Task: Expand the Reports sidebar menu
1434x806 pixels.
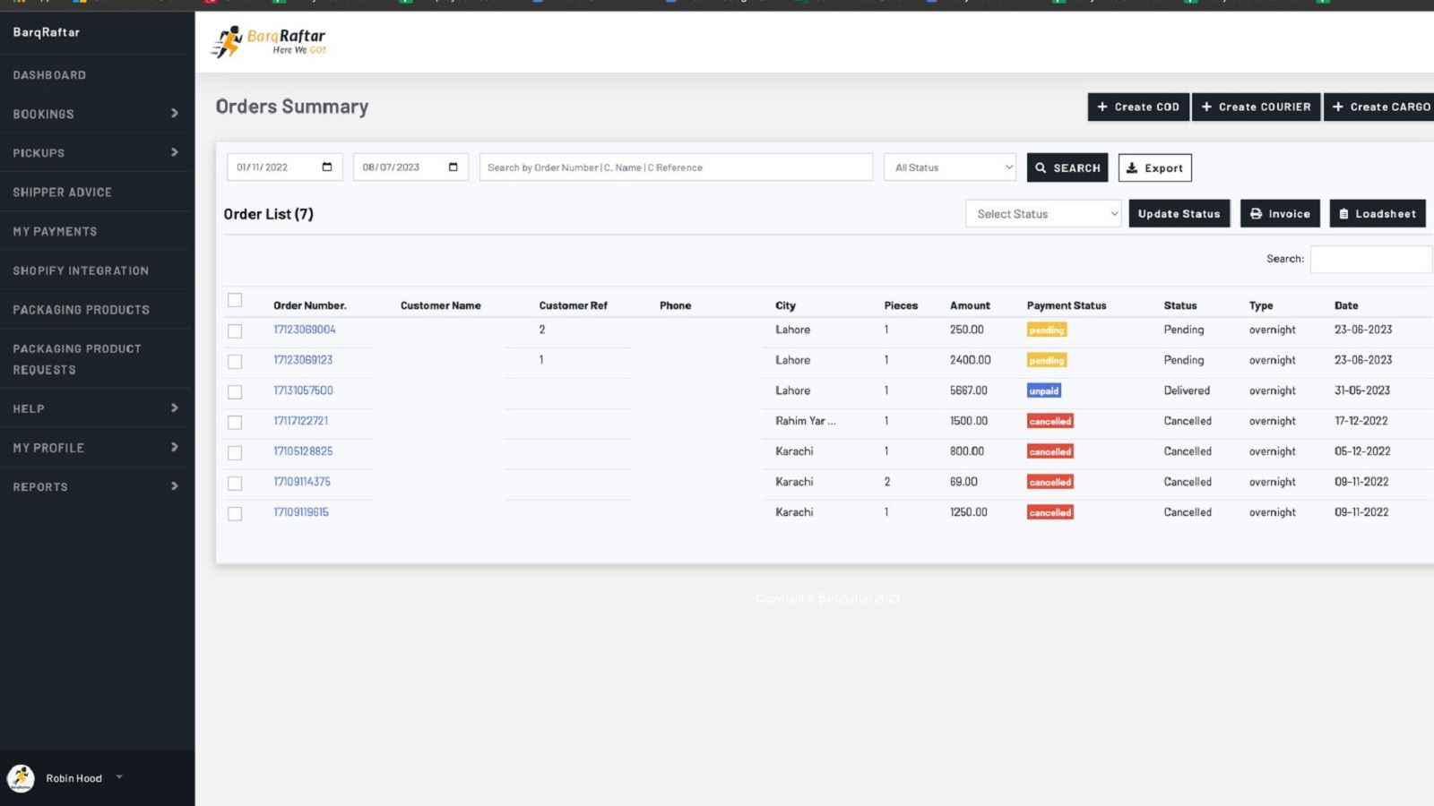Action: tap(97, 487)
